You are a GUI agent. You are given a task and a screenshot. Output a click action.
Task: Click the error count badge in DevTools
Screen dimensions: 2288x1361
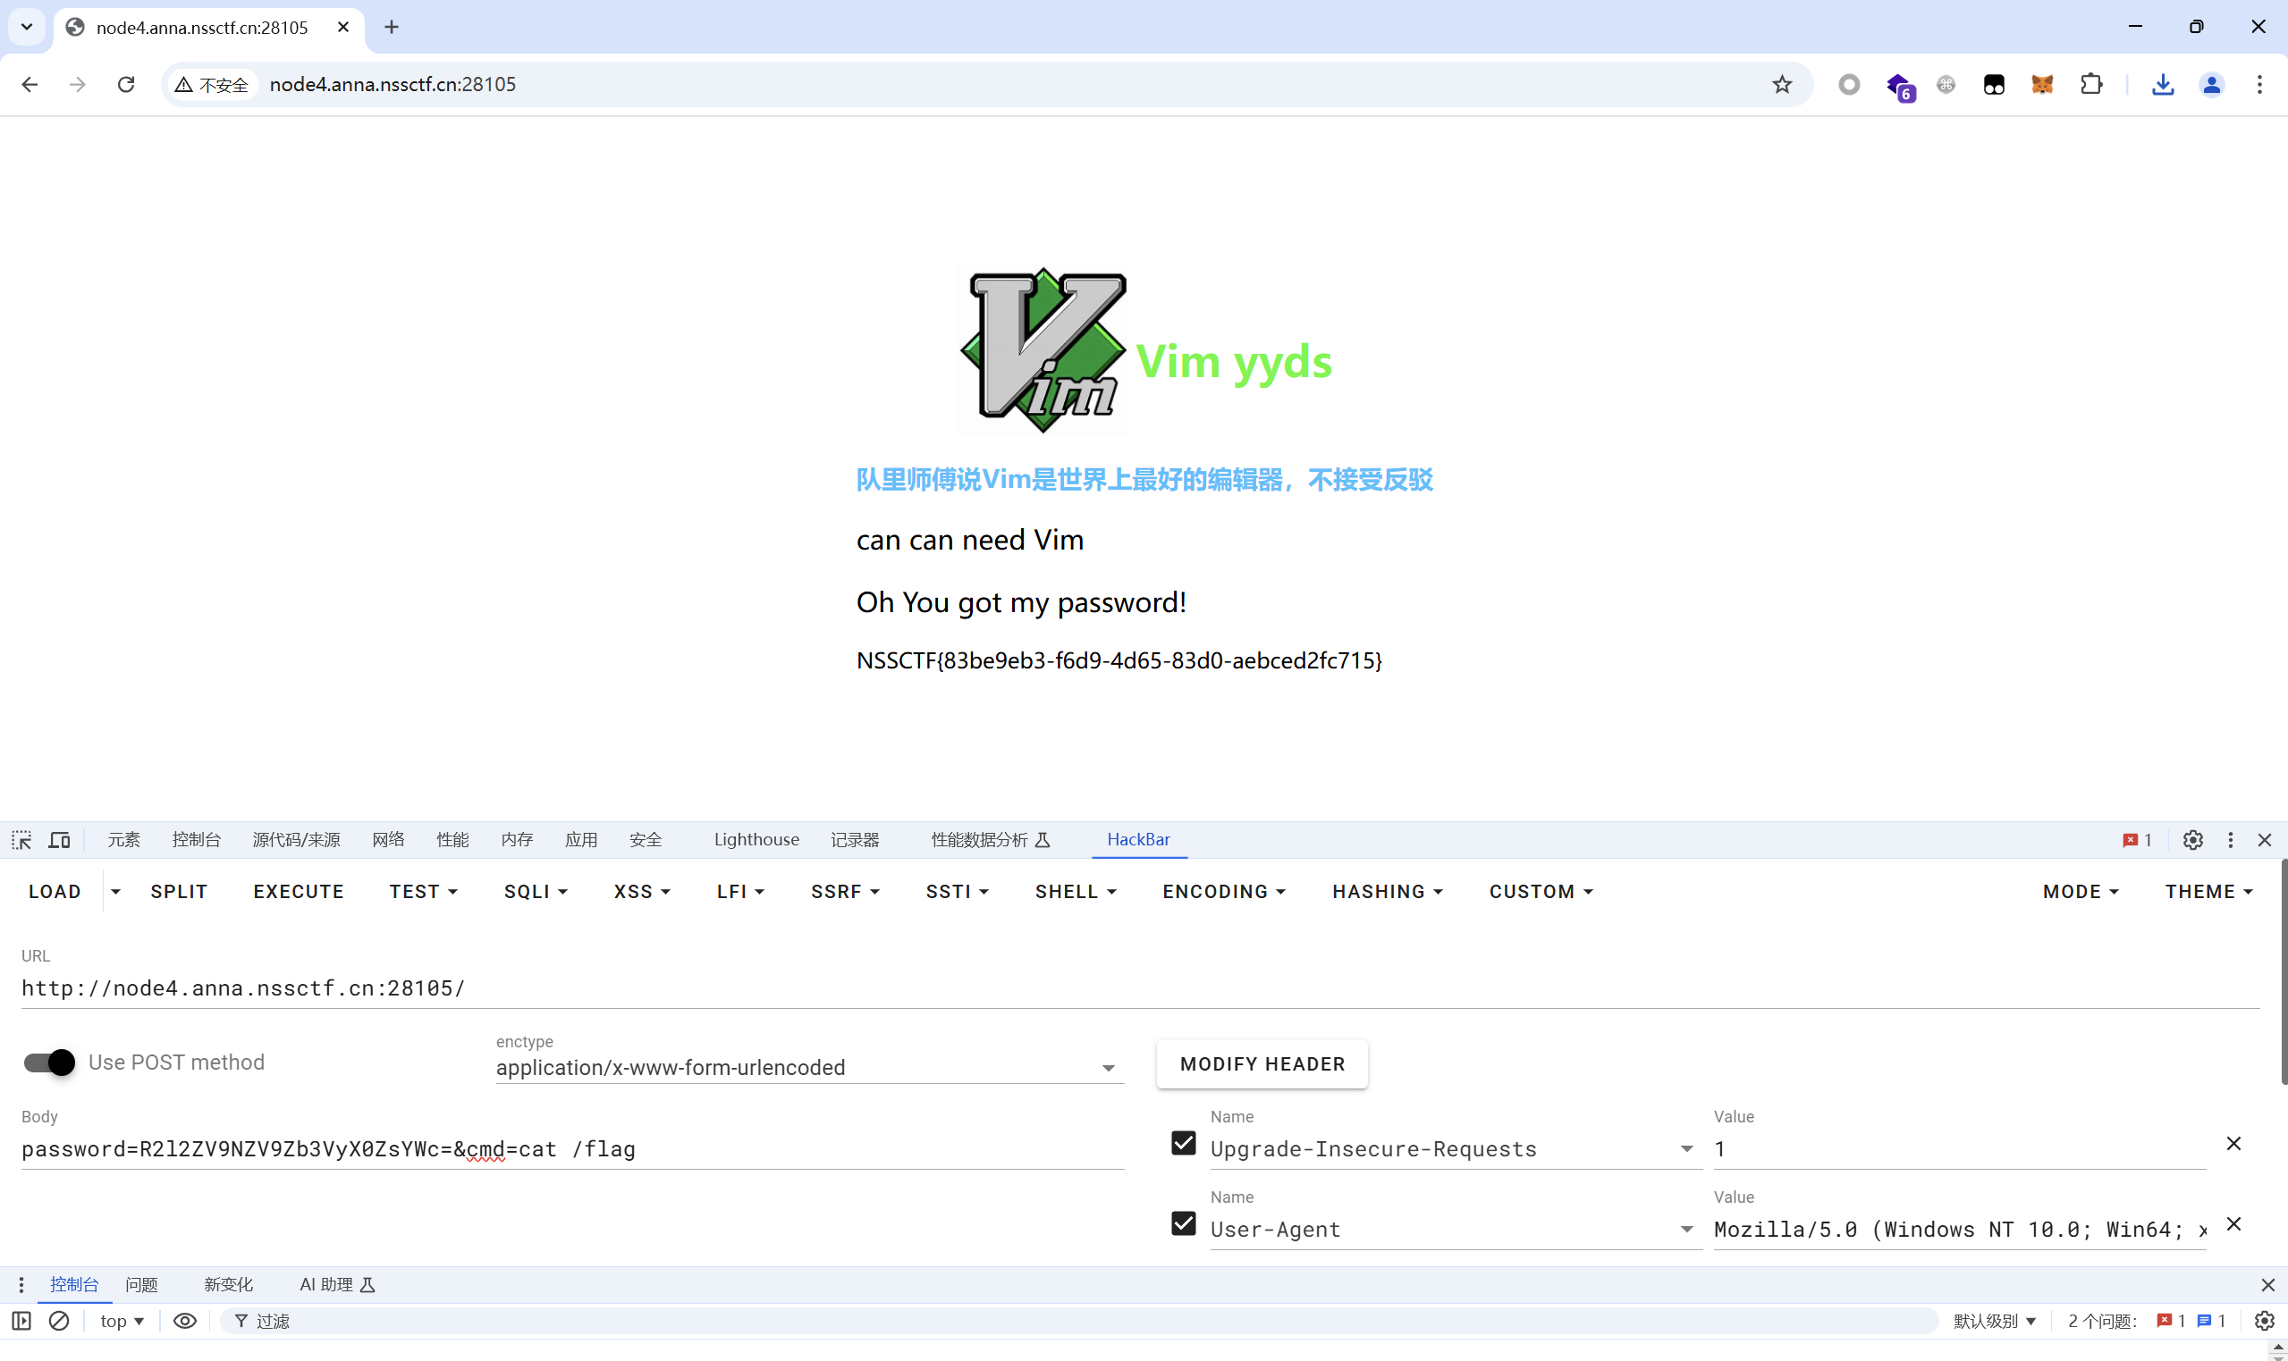pos(2138,839)
